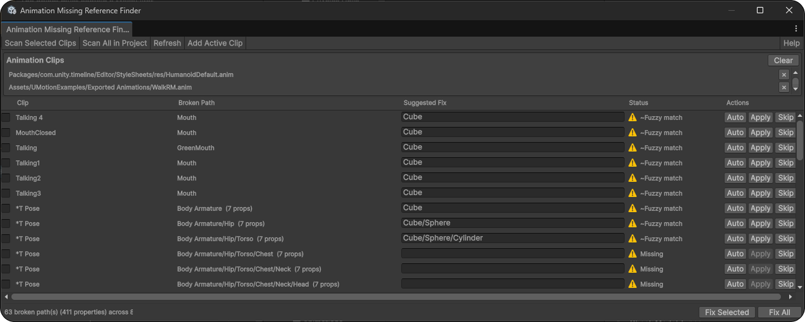Image resolution: width=805 pixels, height=322 pixels.
Task: Remove WalkRM.anim clip with its X icon
Action: click(x=784, y=88)
